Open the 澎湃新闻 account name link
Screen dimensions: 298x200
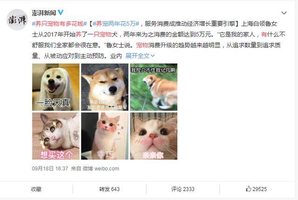(44, 13)
